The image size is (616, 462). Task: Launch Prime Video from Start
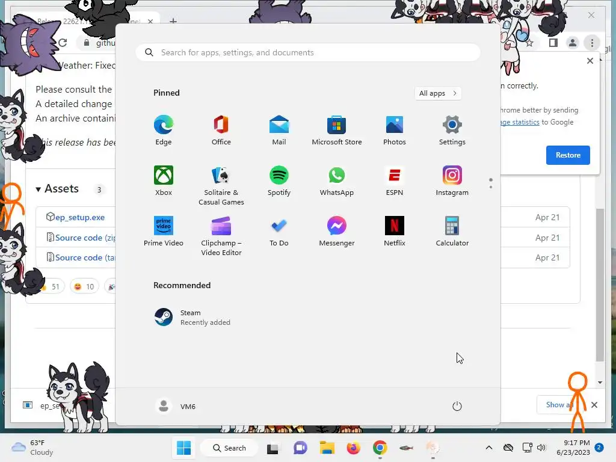tap(164, 232)
